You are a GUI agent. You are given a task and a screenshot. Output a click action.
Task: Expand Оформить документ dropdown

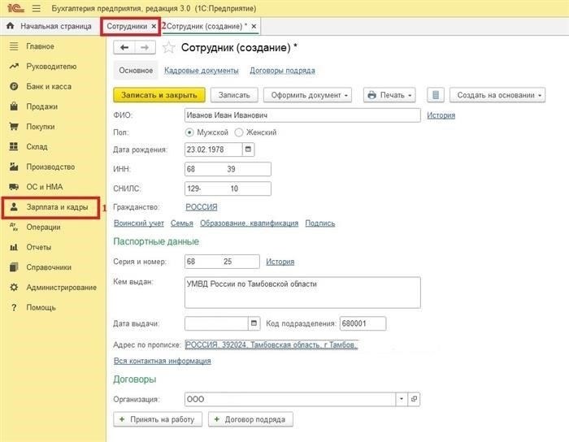[307, 95]
